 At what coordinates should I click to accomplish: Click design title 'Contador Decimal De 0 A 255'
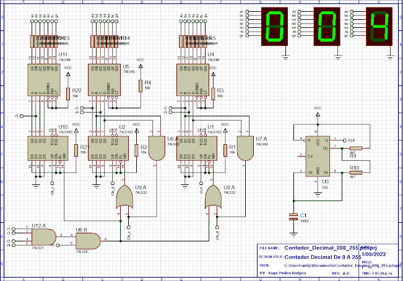coord(323,257)
